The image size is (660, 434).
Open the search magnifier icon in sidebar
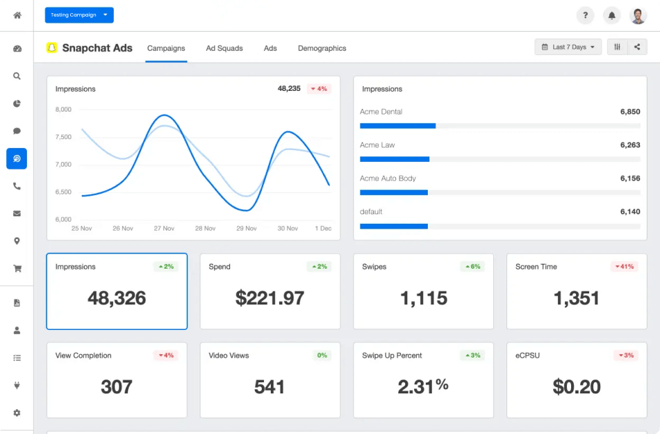tap(17, 76)
